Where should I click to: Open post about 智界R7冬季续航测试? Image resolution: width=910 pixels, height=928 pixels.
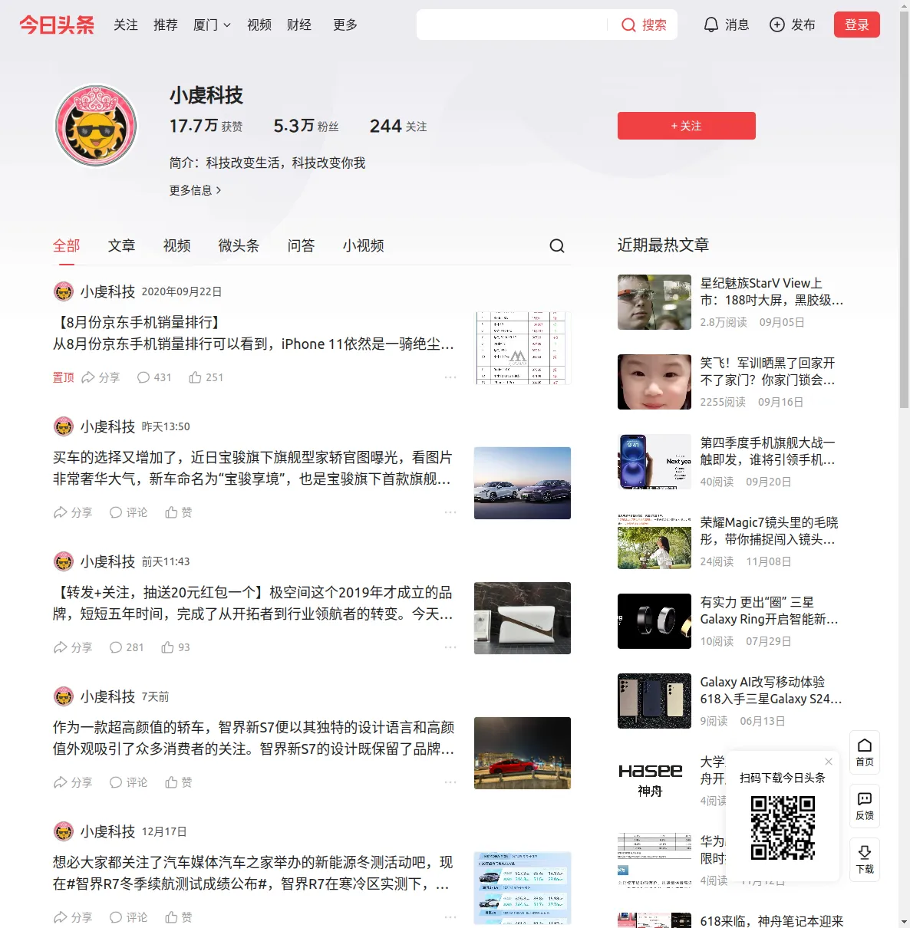point(252,873)
